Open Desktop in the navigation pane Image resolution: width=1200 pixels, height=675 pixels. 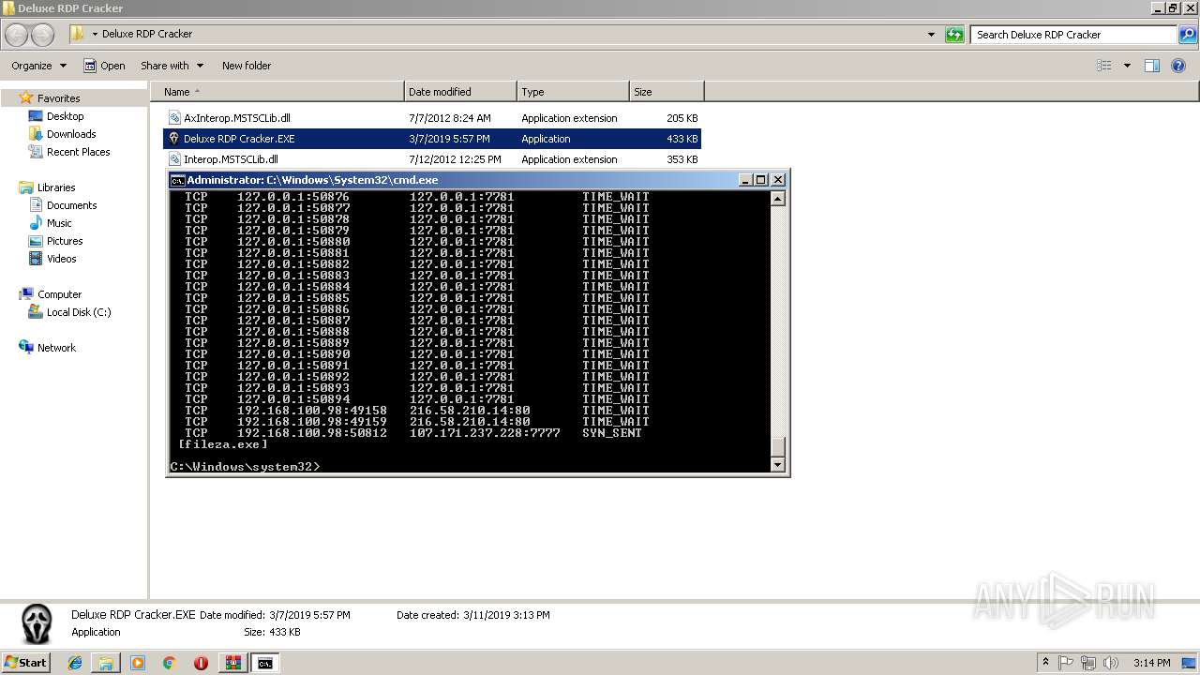click(x=65, y=116)
